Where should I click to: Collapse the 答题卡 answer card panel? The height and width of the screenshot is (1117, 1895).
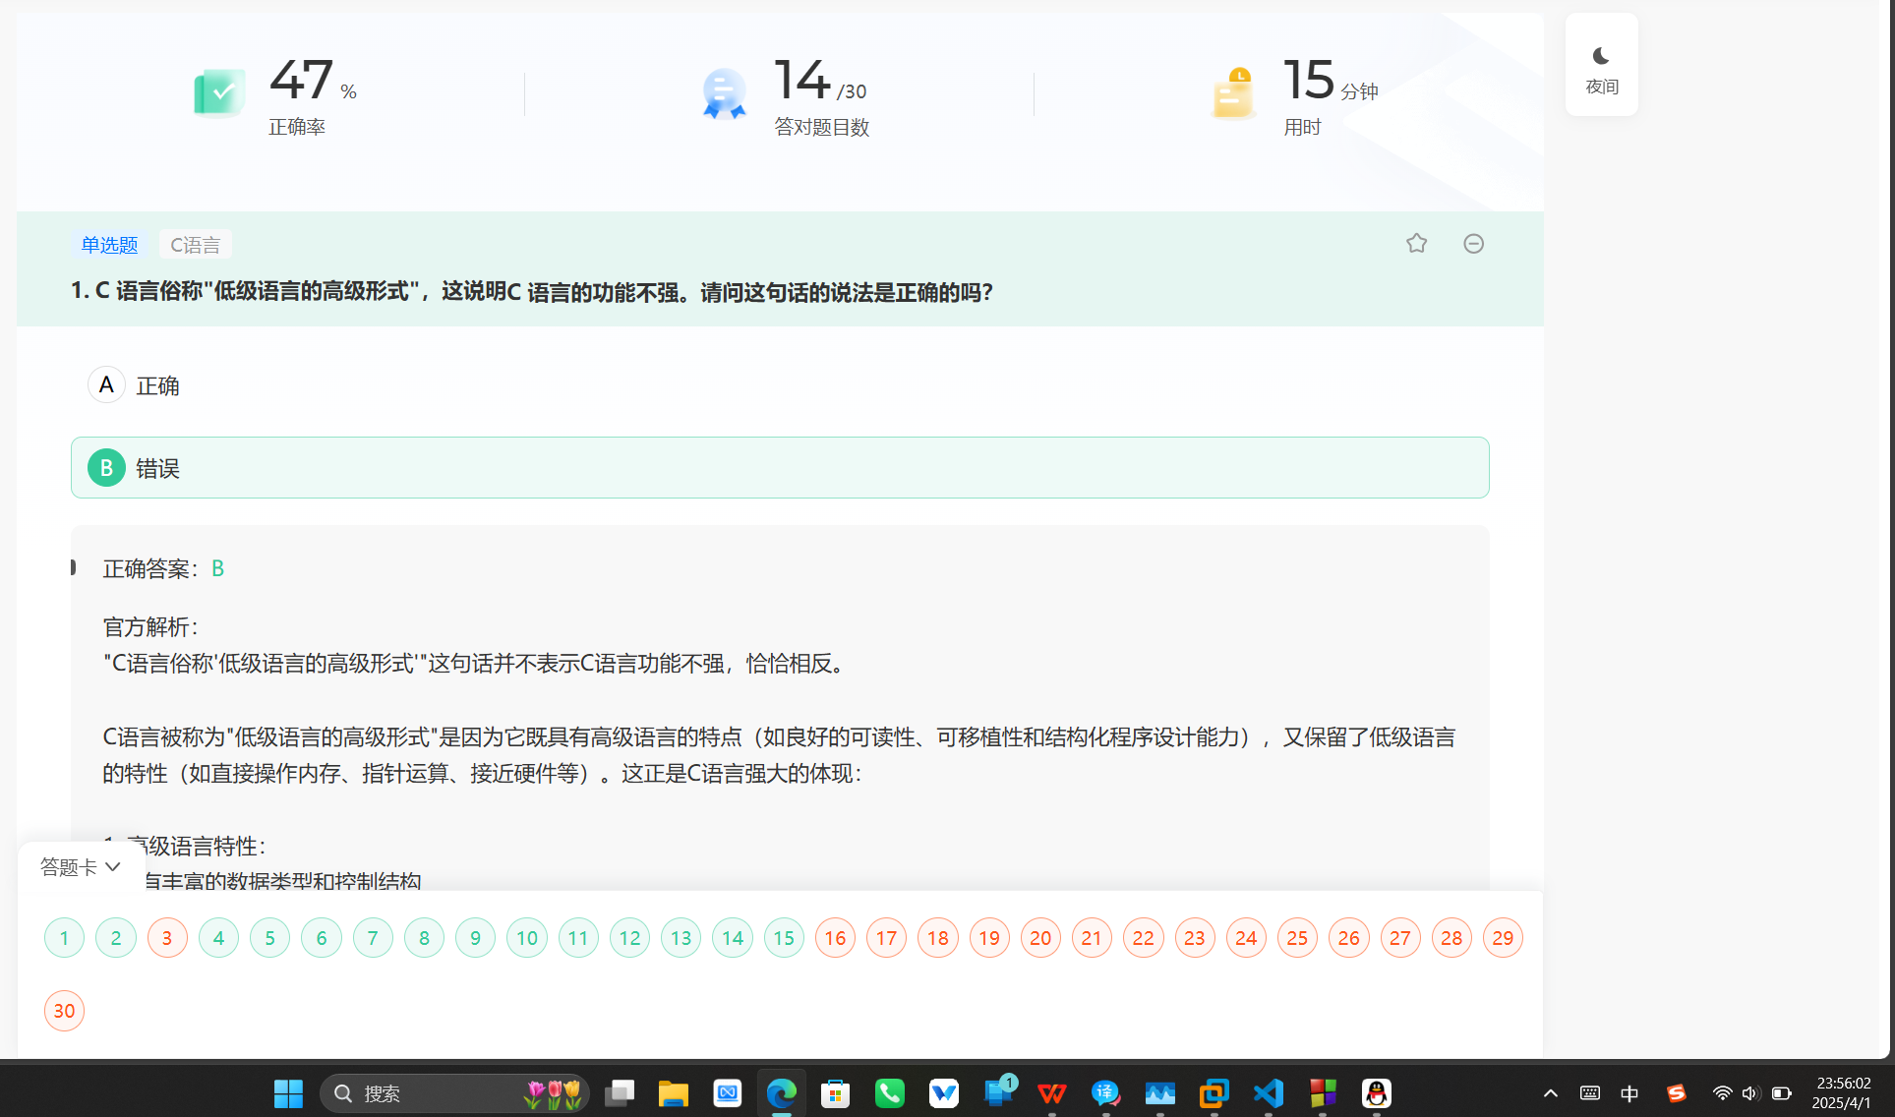(x=80, y=866)
